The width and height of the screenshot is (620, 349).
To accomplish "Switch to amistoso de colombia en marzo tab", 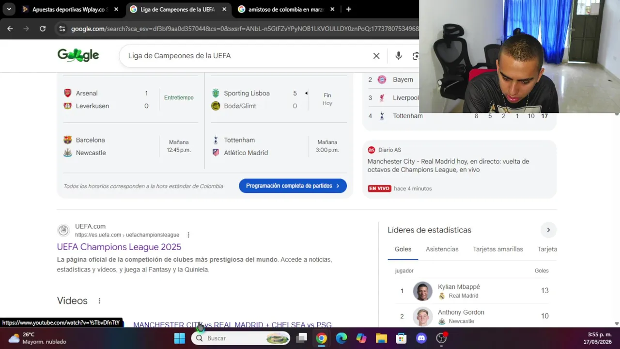I will (286, 9).
